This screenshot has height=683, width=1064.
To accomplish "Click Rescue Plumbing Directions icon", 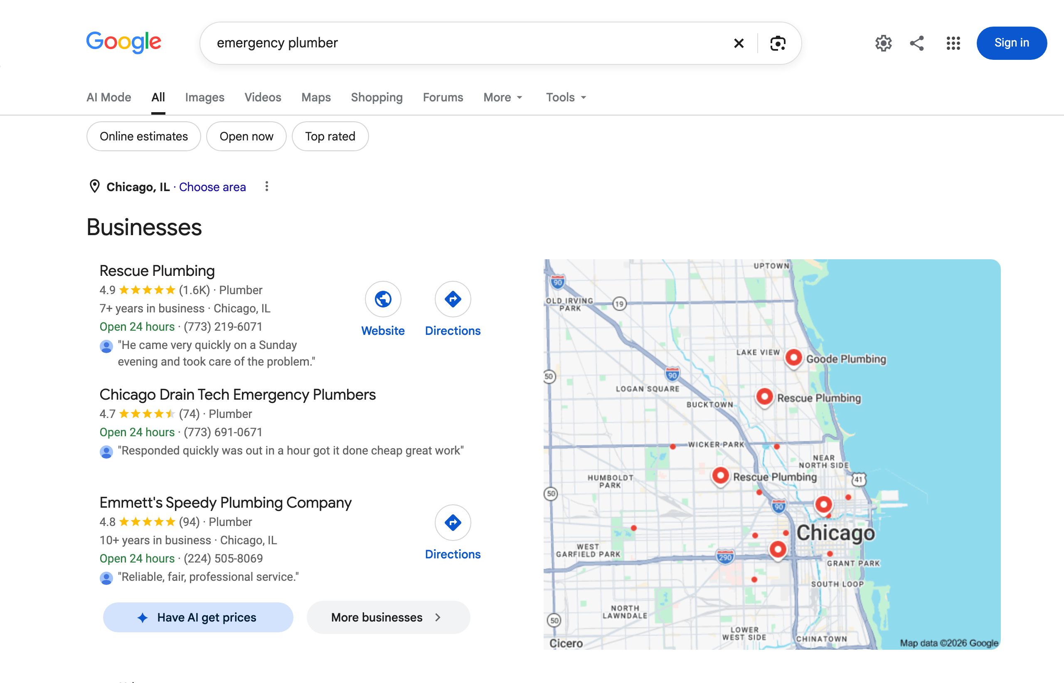I will tap(453, 299).
